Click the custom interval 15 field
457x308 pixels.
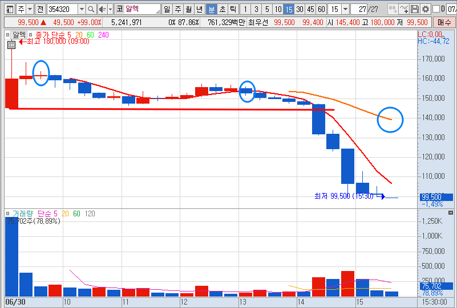coord(335,9)
